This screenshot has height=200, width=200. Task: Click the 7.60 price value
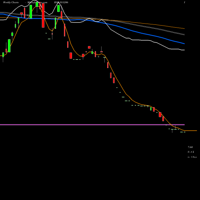pyautogui.click(x=190, y=147)
